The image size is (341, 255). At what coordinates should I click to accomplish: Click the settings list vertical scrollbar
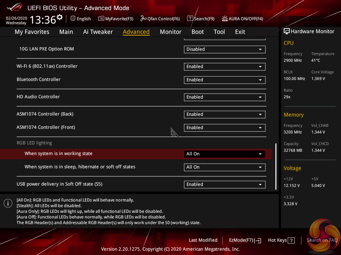[276, 166]
